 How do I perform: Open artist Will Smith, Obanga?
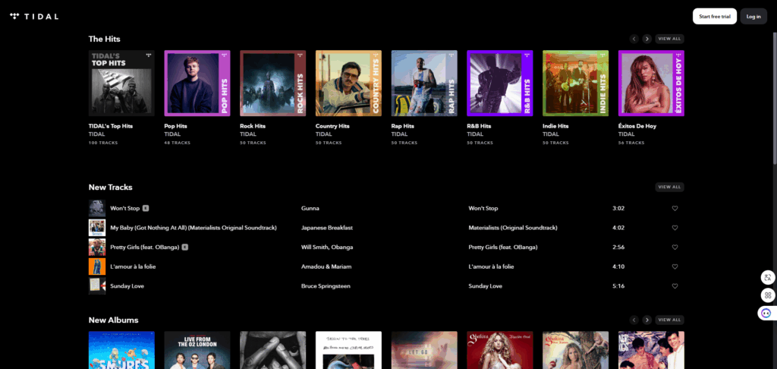(x=327, y=247)
